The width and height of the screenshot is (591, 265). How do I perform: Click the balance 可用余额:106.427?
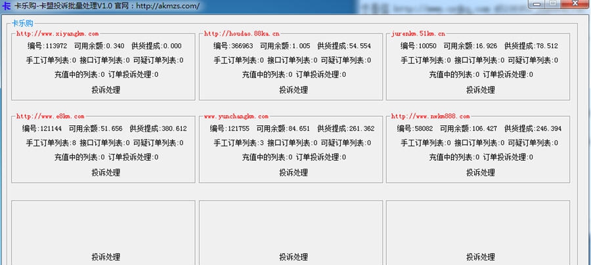tap(468, 129)
